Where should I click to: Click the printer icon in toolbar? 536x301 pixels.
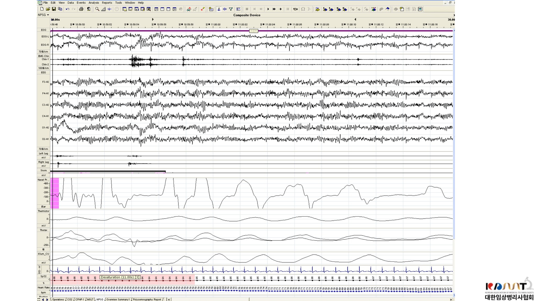click(81, 9)
